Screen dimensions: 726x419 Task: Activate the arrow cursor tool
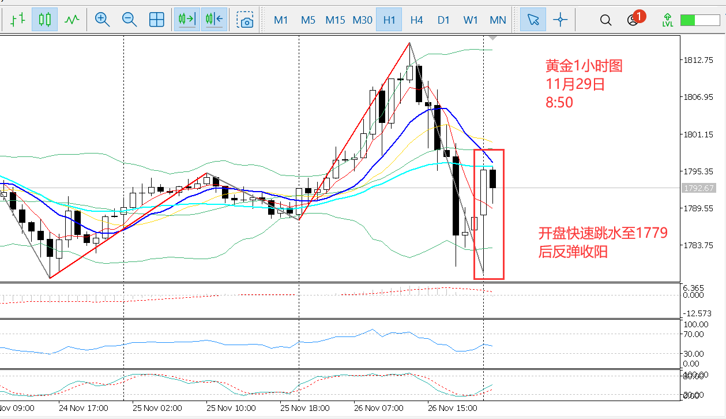click(x=533, y=19)
